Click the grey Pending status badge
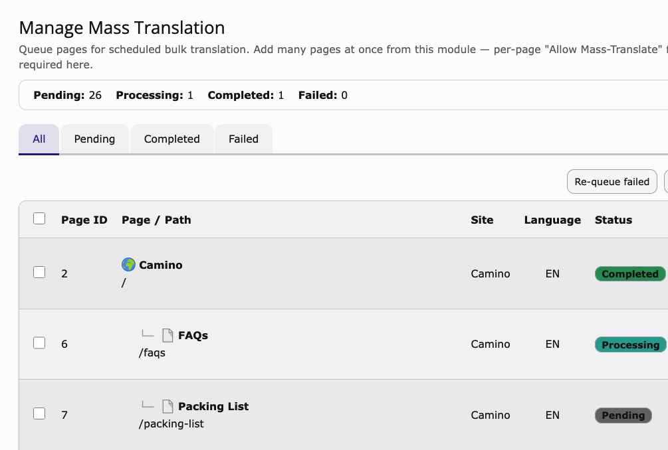 coord(623,415)
